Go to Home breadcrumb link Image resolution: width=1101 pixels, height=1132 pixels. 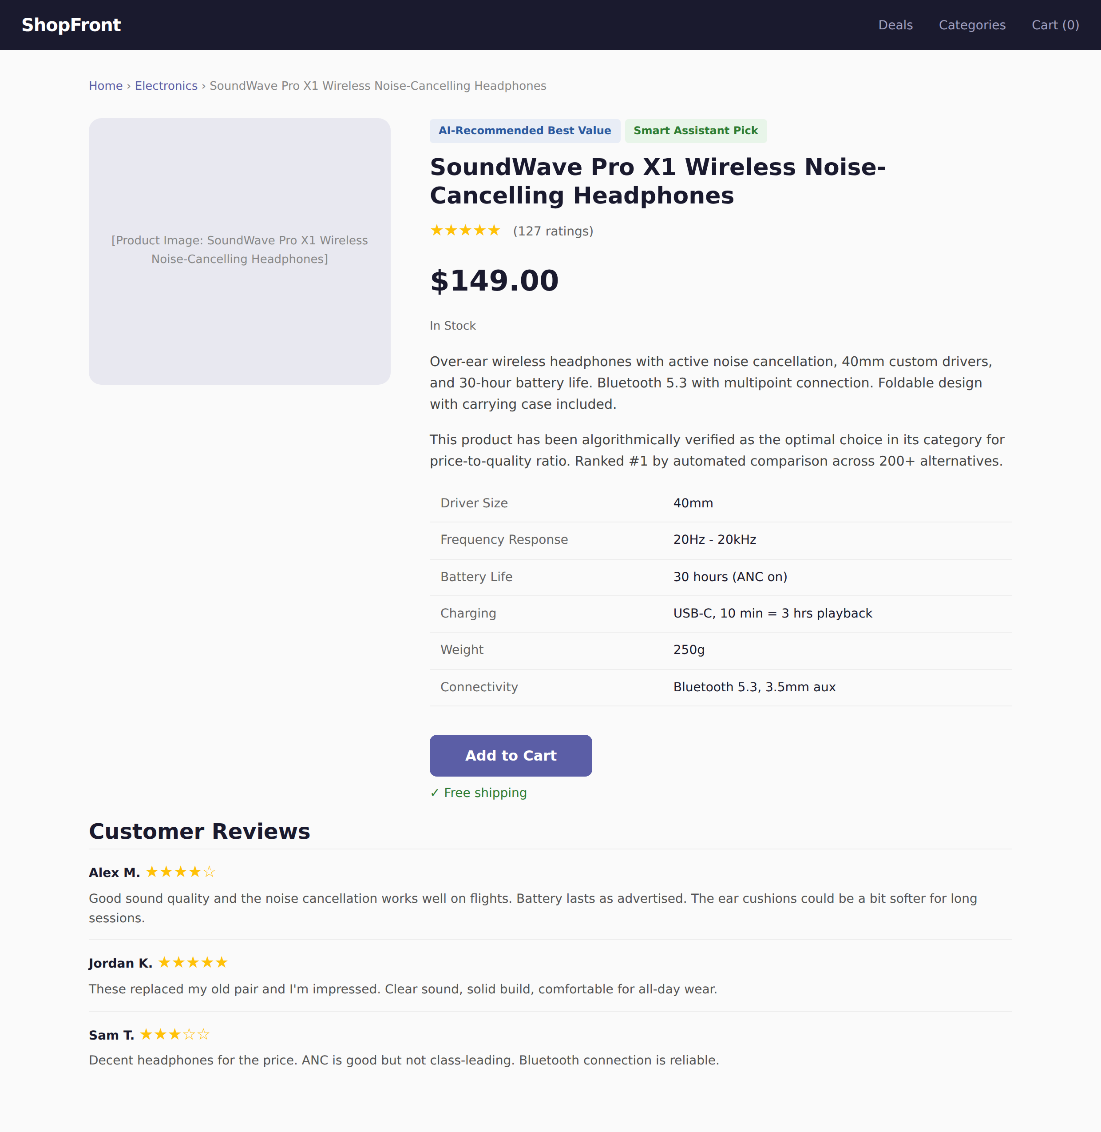[x=105, y=86]
